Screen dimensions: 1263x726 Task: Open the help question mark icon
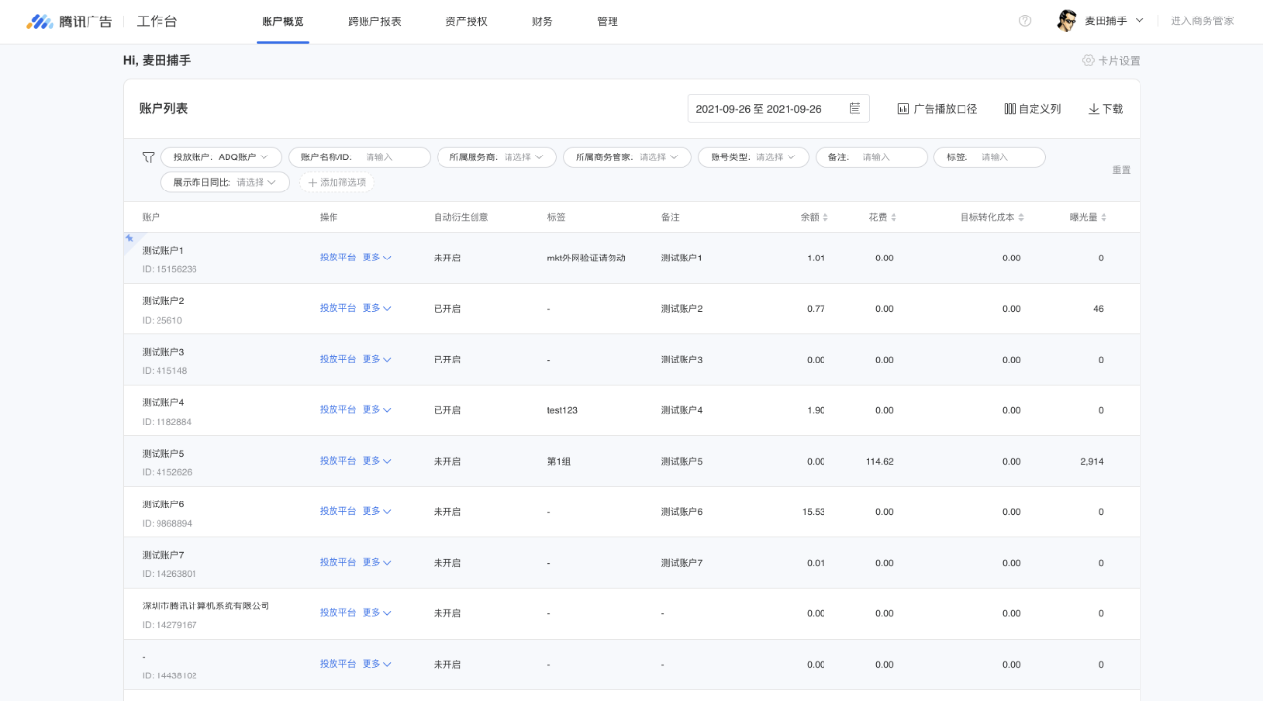(x=1025, y=21)
